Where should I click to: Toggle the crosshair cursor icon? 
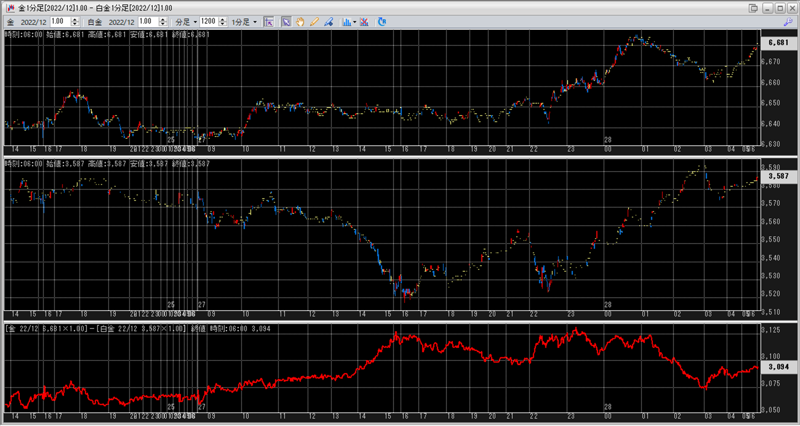click(269, 22)
